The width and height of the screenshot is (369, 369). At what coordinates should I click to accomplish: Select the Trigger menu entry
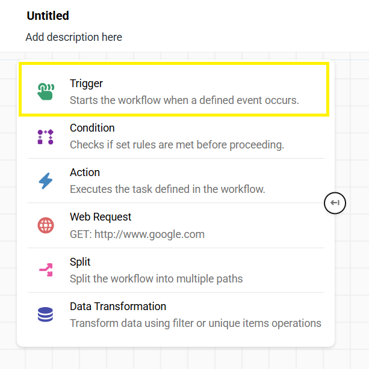point(86,84)
